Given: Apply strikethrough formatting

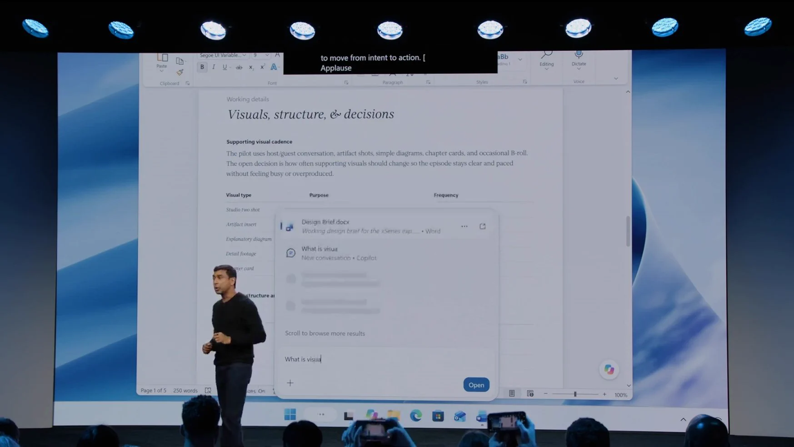Looking at the screenshot, I should pos(239,67).
